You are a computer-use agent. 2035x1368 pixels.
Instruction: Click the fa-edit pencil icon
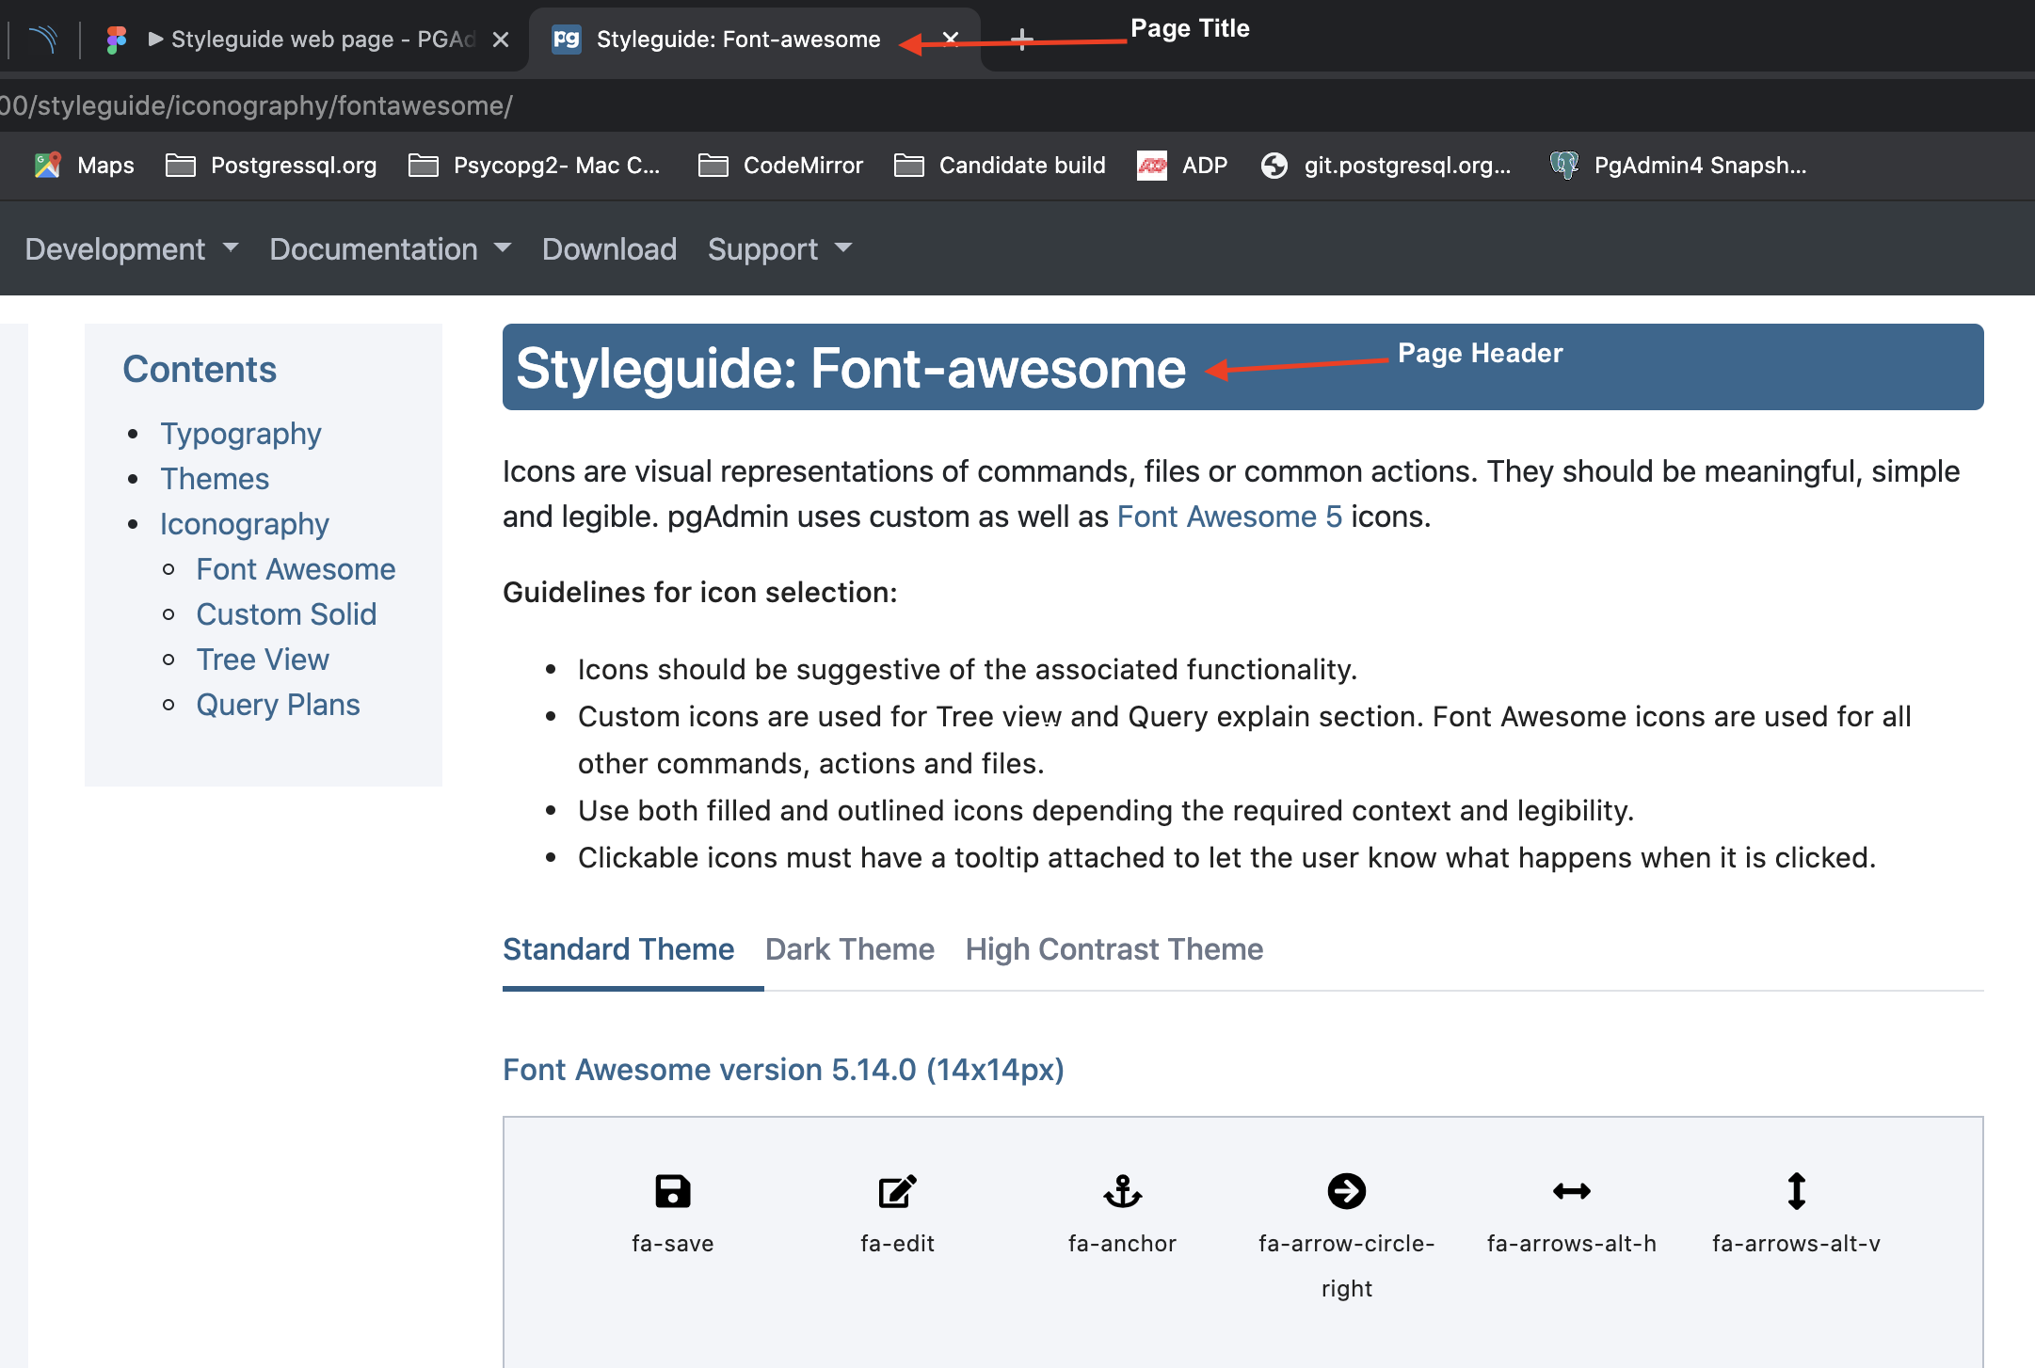pos(897,1191)
